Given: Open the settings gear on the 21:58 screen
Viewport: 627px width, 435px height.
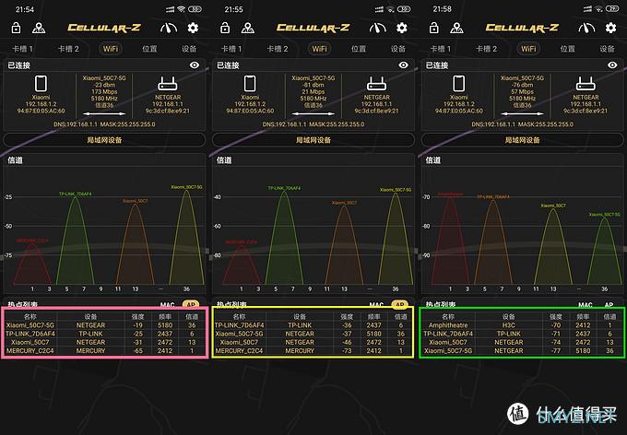Looking at the screenshot, I should [x=610, y=28].
